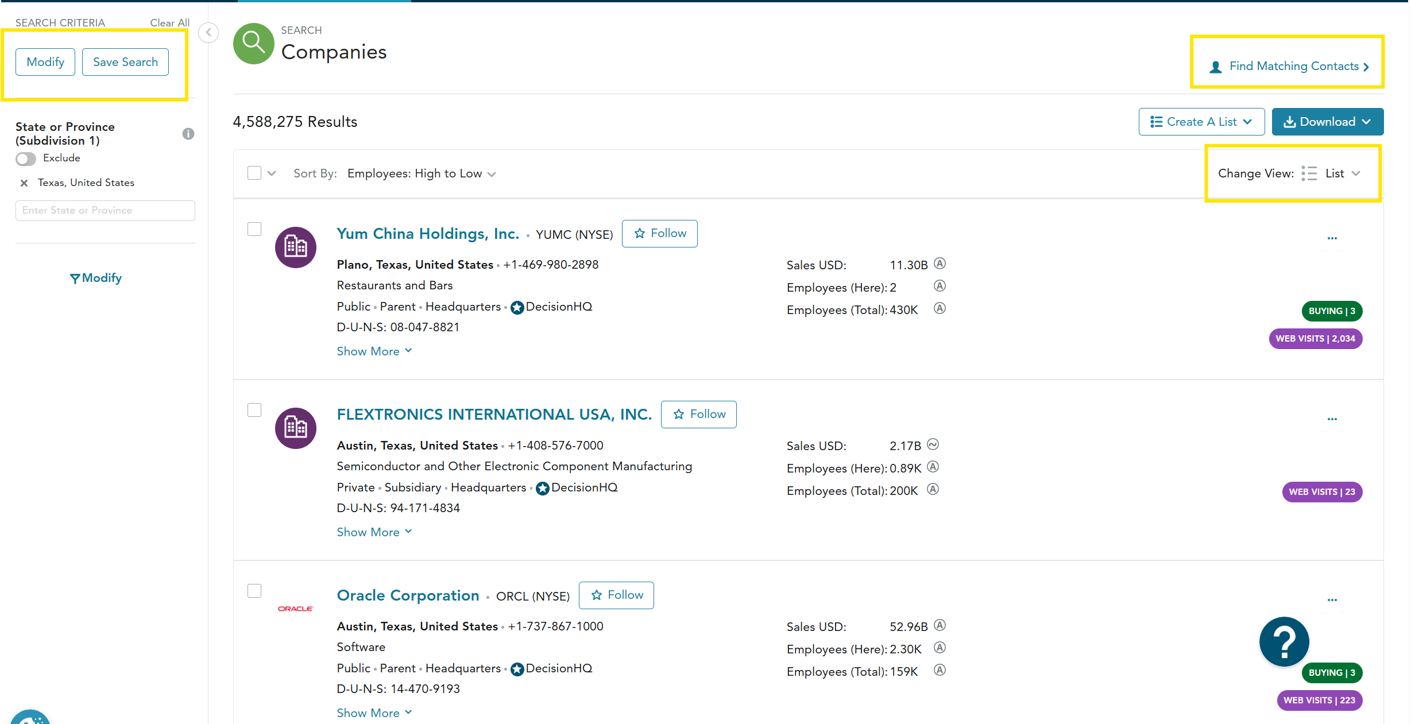Select the Yum China Holdings checkbox

coord(254,229)
